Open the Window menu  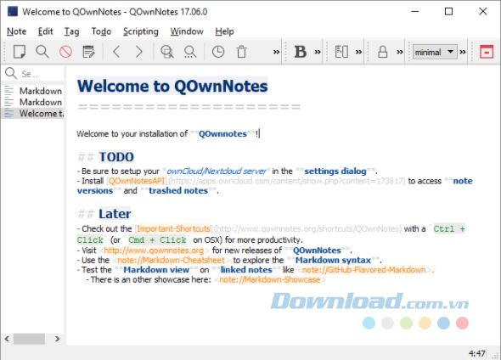tap(187, 31)
